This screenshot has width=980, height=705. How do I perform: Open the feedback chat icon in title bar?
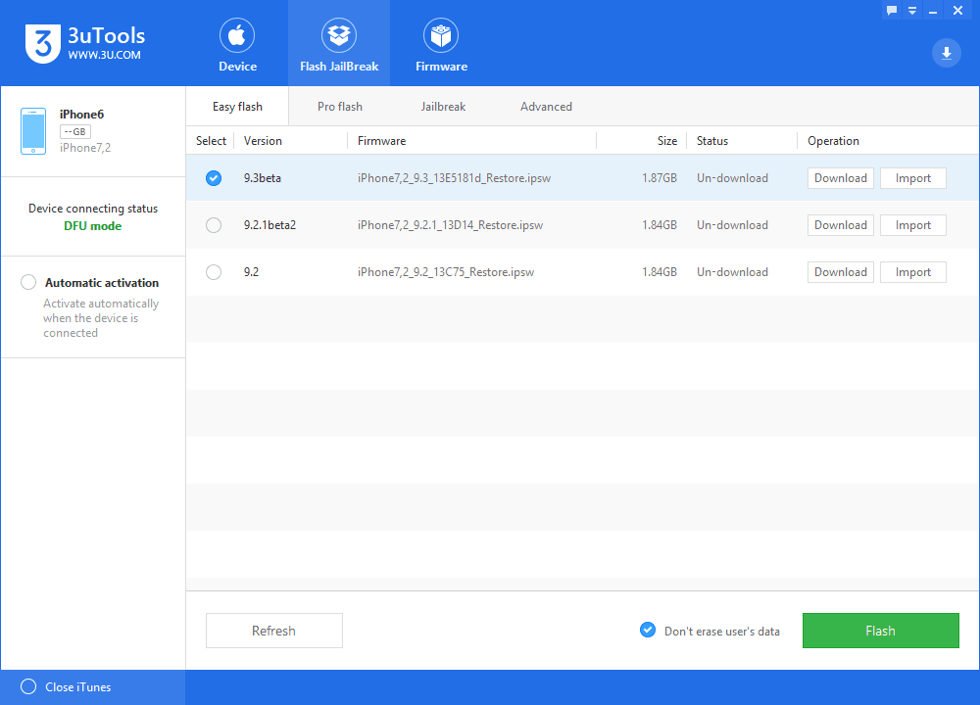892,11
